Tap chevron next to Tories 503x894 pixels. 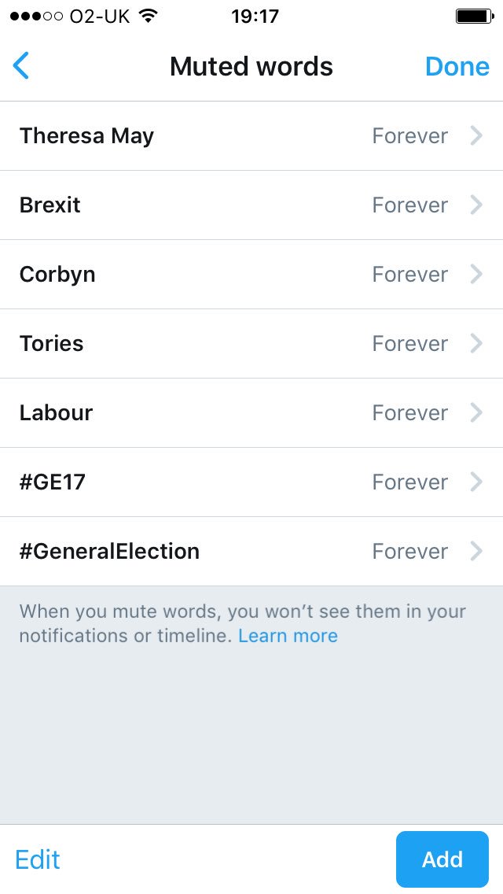coord(475,344)
